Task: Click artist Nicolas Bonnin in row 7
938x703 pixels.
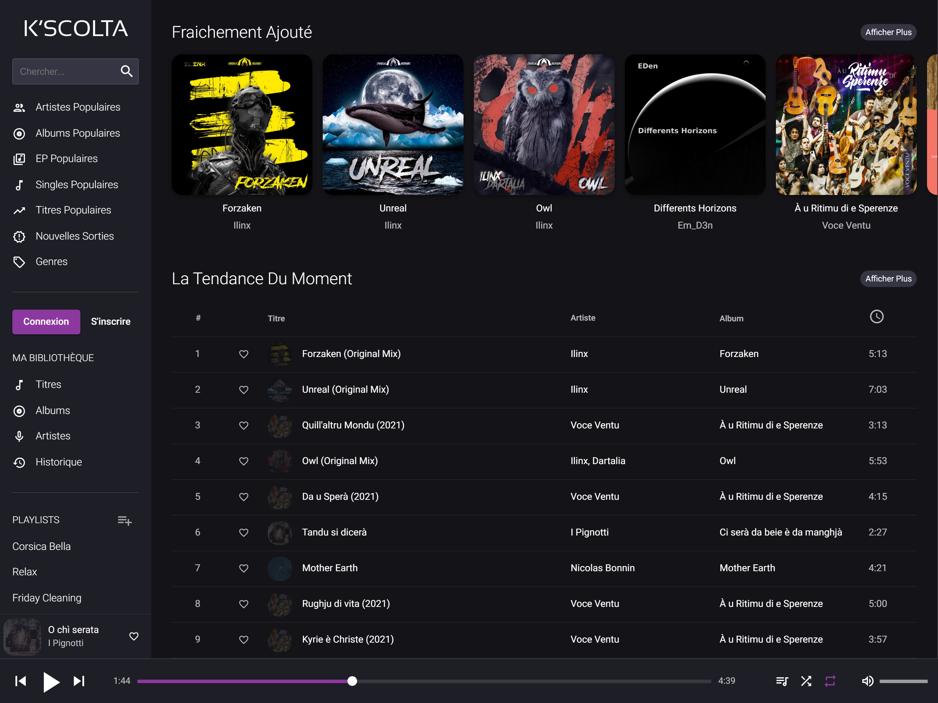Action: pyautogui.click(x=603, y=568)
